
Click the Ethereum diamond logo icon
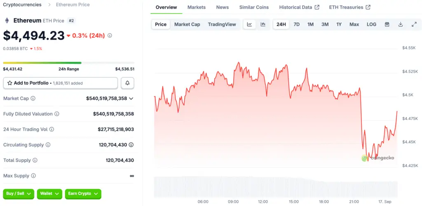click(x=7, y=21)
